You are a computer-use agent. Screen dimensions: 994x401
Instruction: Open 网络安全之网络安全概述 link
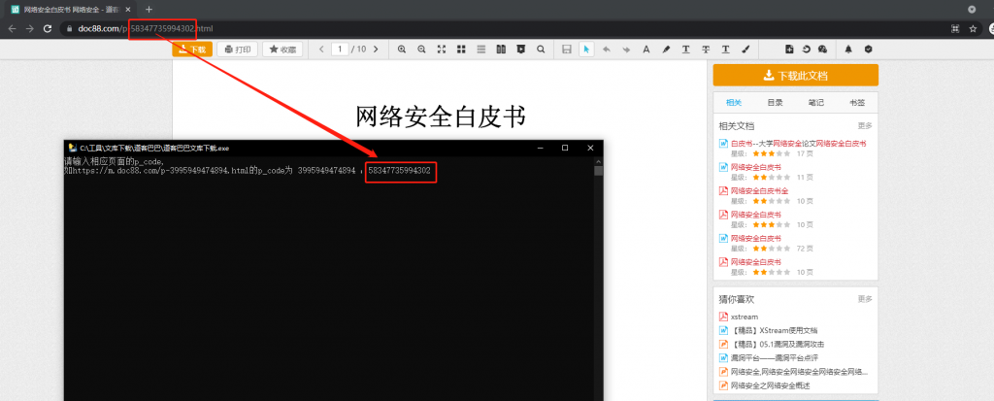click(770, 385)
